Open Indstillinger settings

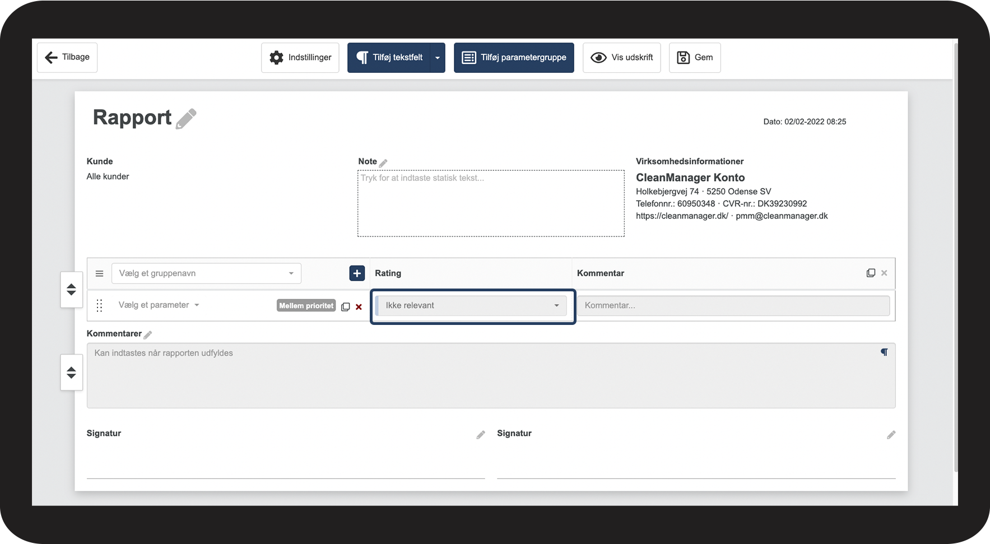[x=300, y=58]
